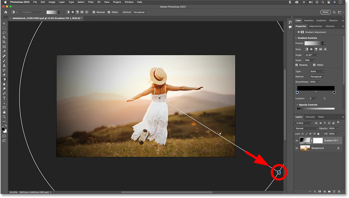Switch to the Channels tab
Screen dimensions: 349x198
pyautogui.click(x=310, y=117)
